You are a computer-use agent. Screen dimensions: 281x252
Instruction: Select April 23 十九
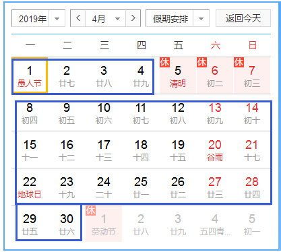tap(67, 187)
